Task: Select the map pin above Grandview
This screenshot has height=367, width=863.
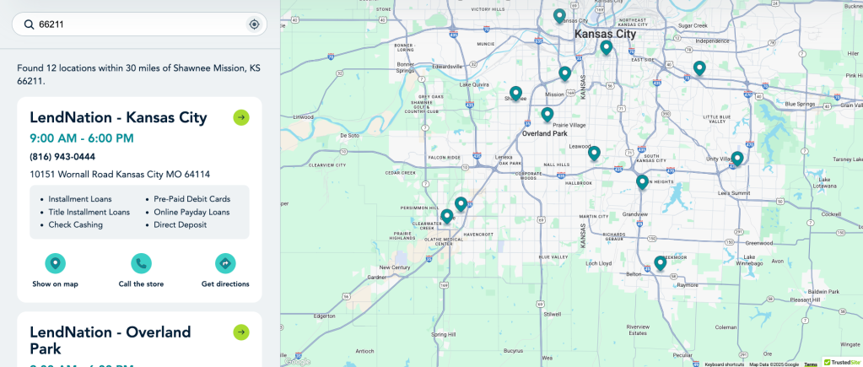Action: coord(642,181)
